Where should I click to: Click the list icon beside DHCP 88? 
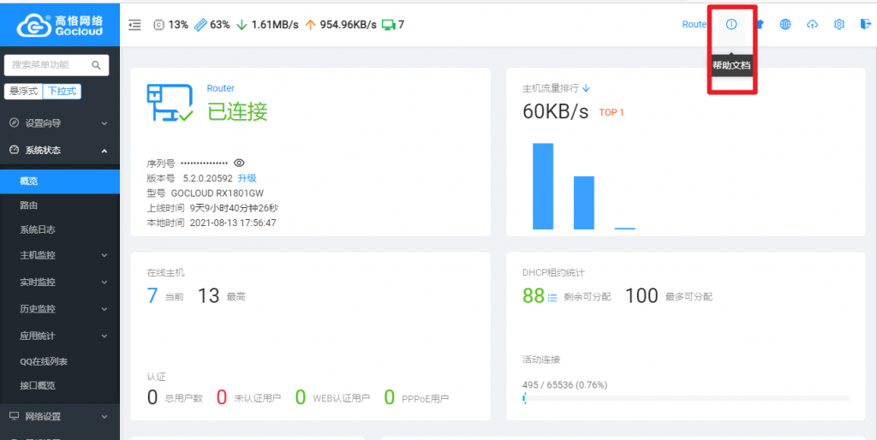coord(552,297)
